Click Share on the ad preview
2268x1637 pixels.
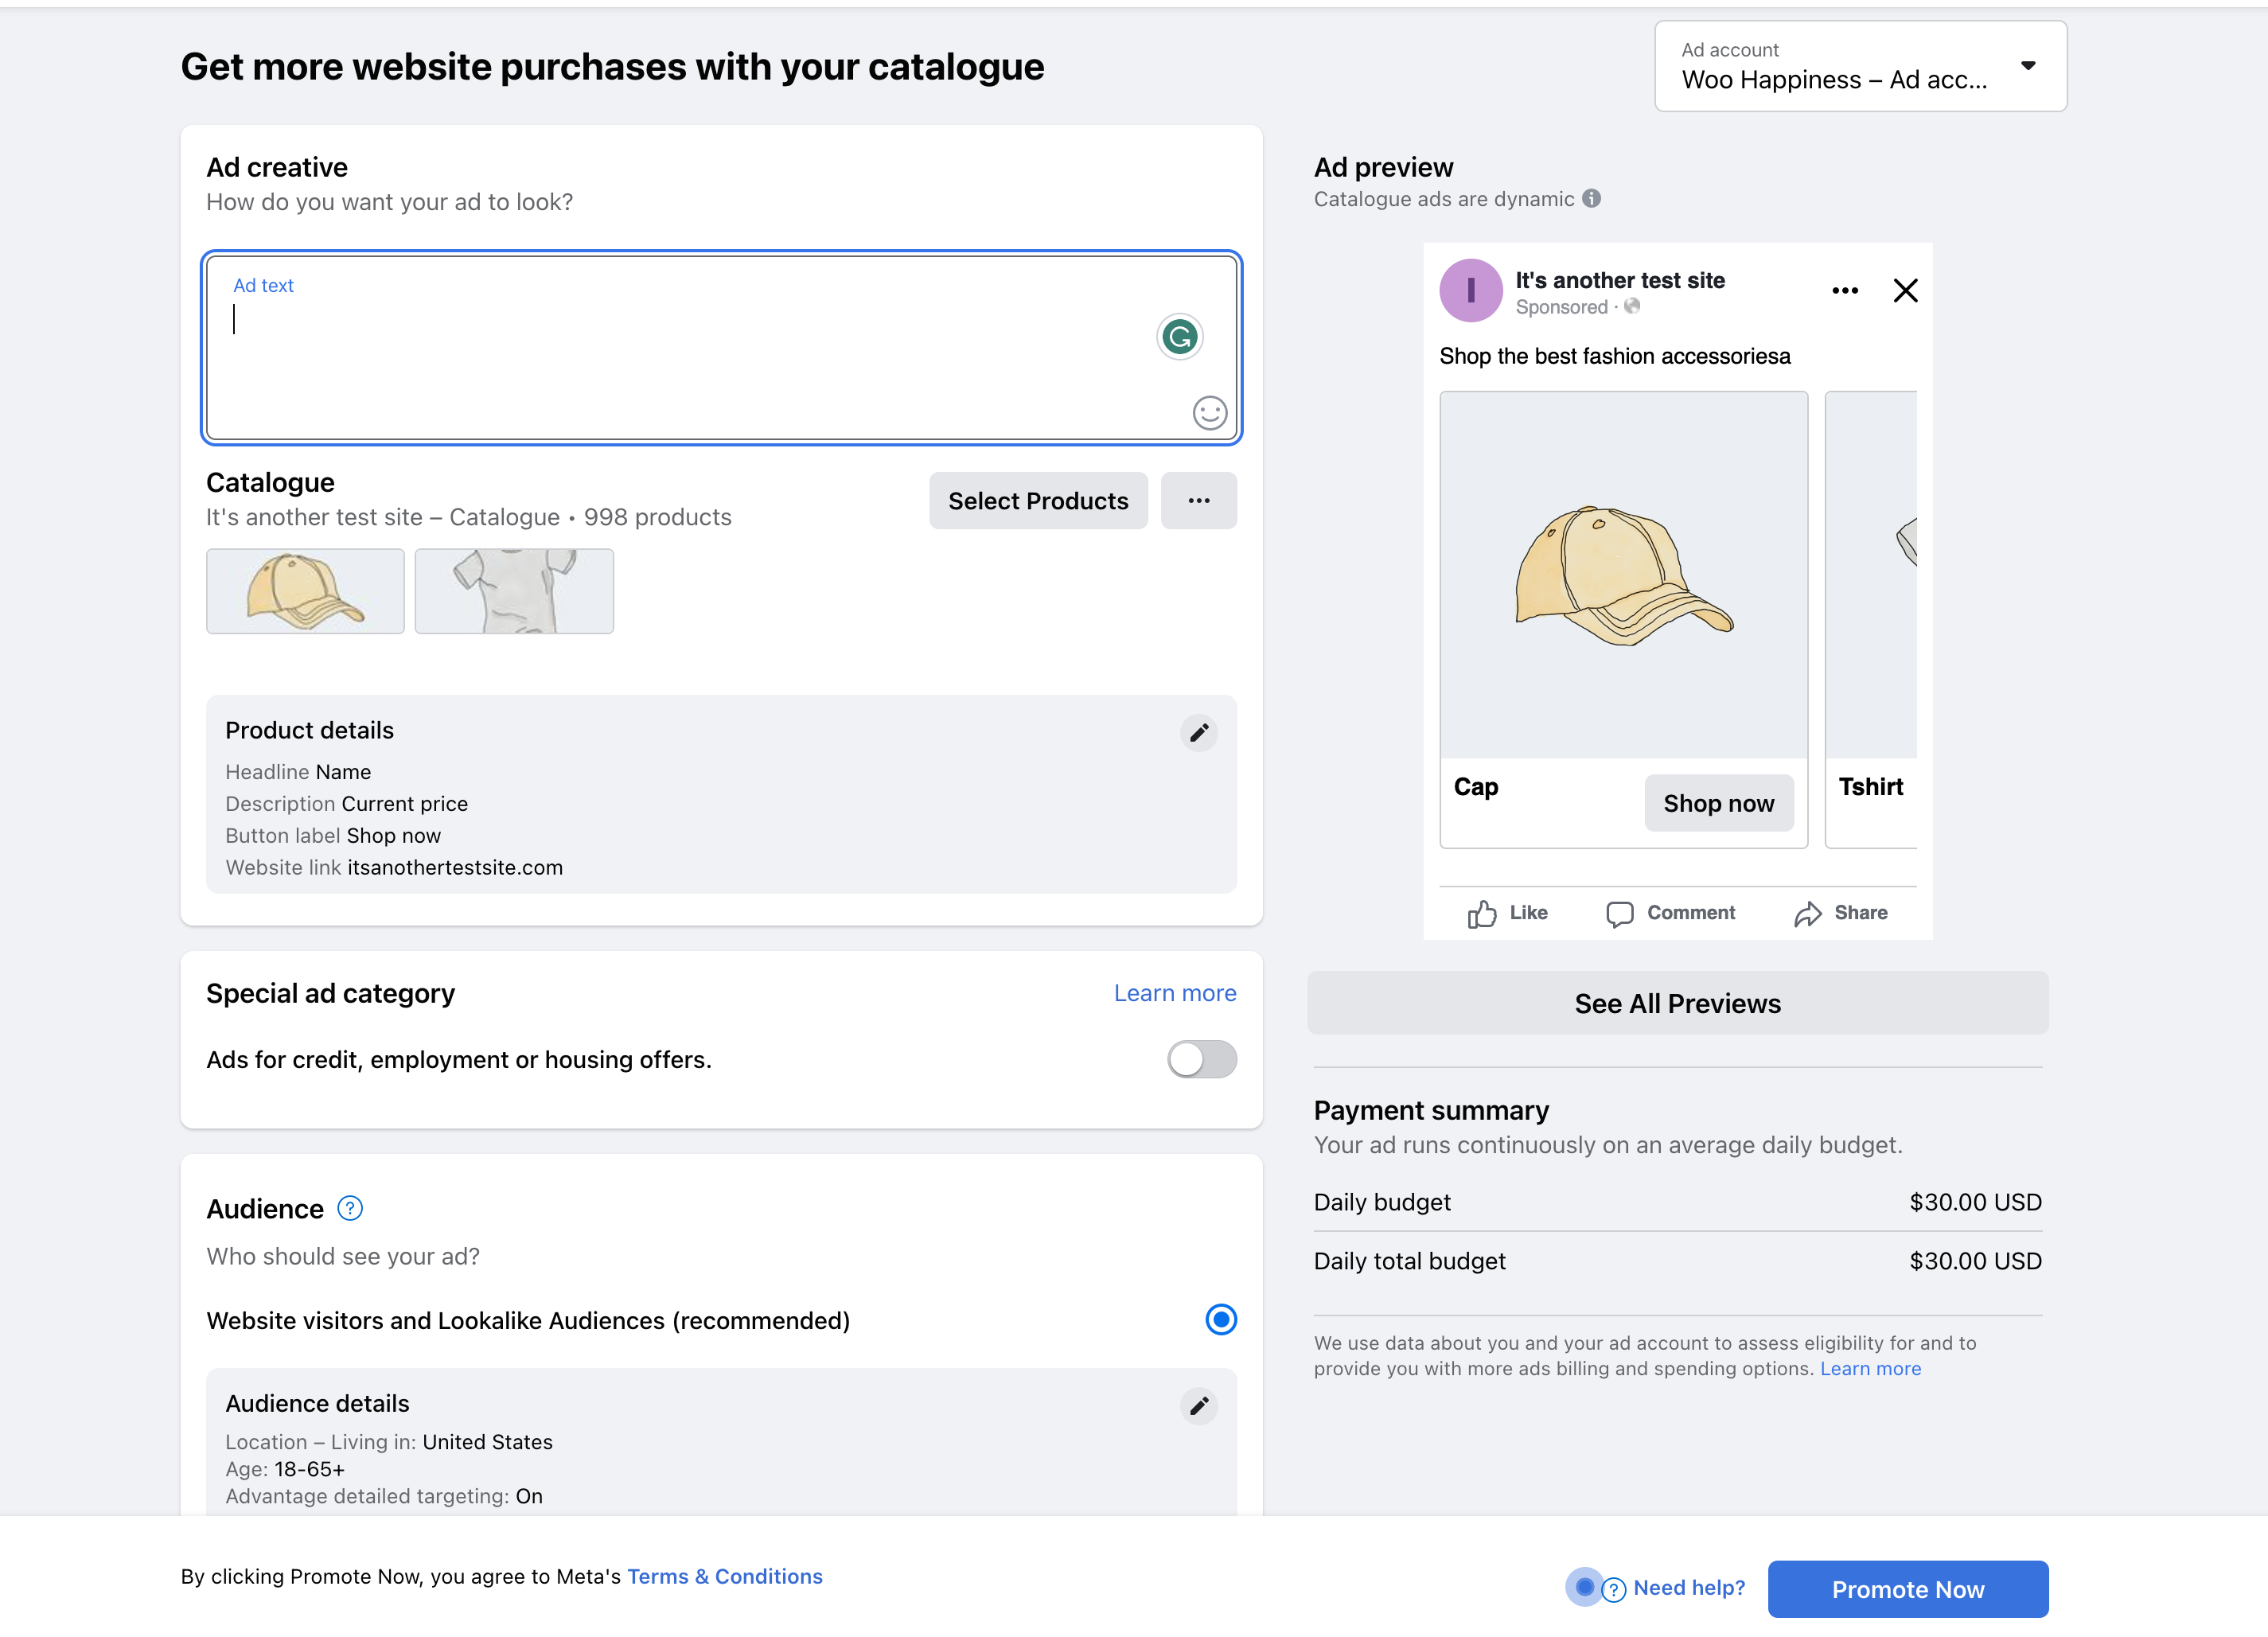1840,912
